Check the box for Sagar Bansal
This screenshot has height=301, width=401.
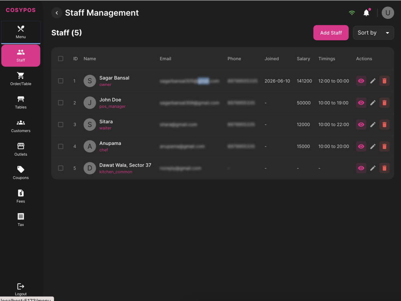(x=61, y=81)
